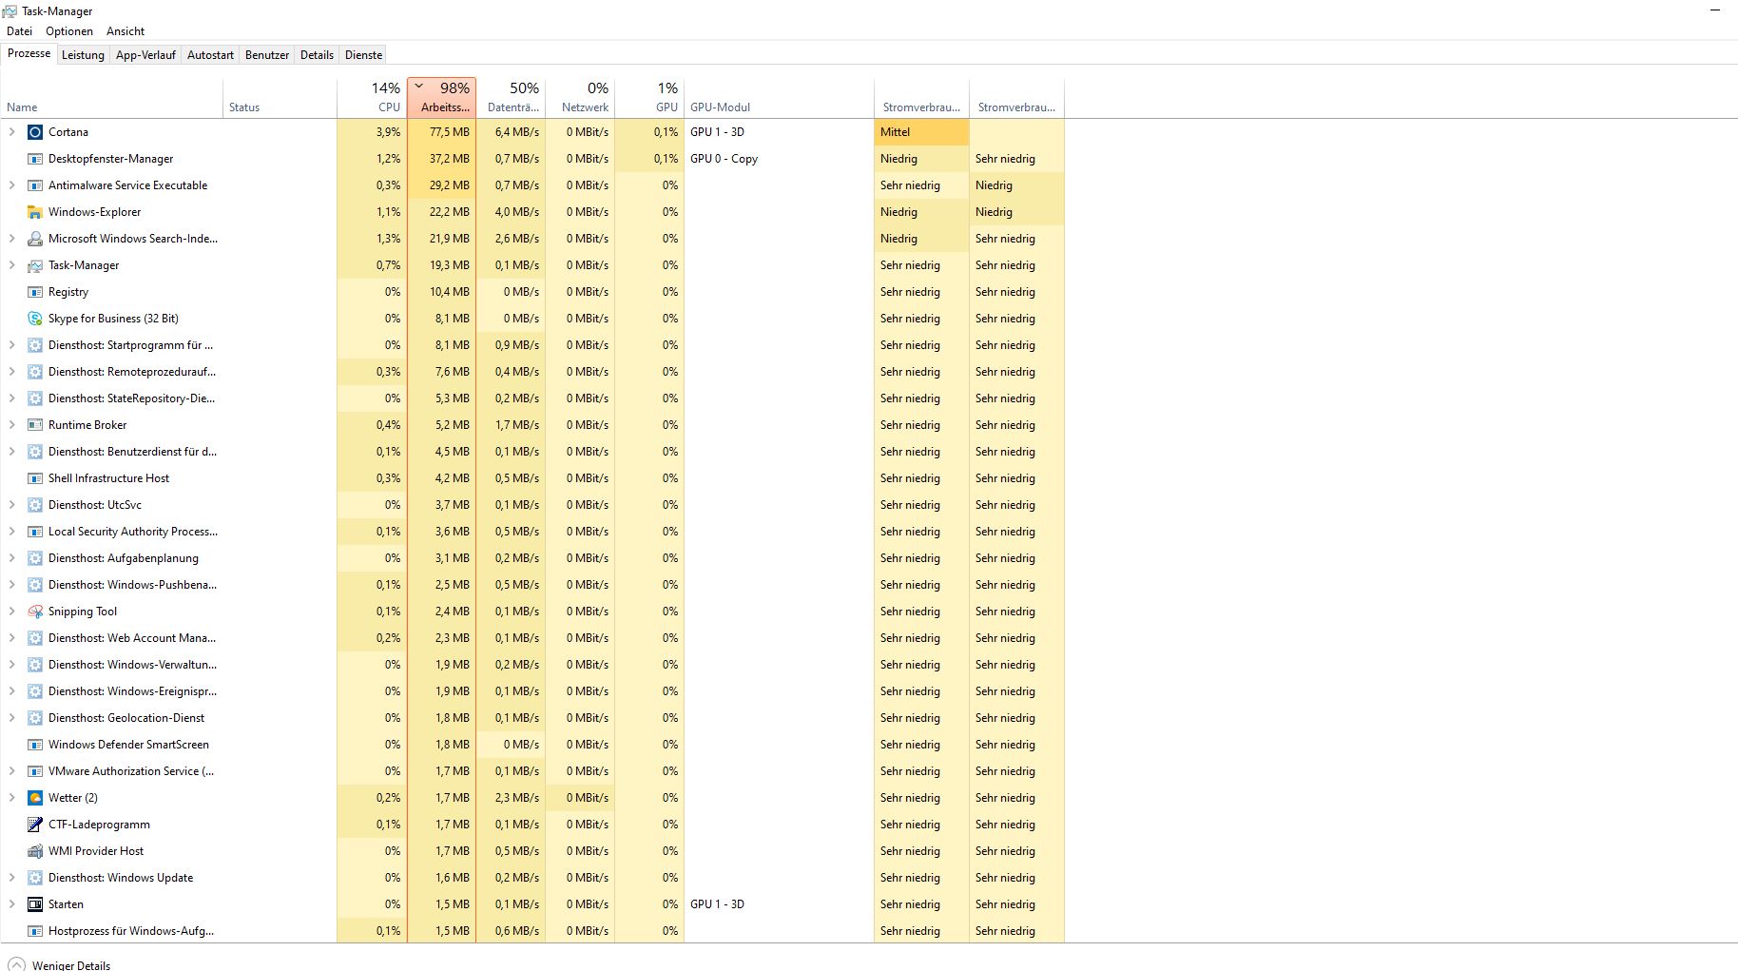
Task: Click the Registry process icon
Action: (35, 292)
